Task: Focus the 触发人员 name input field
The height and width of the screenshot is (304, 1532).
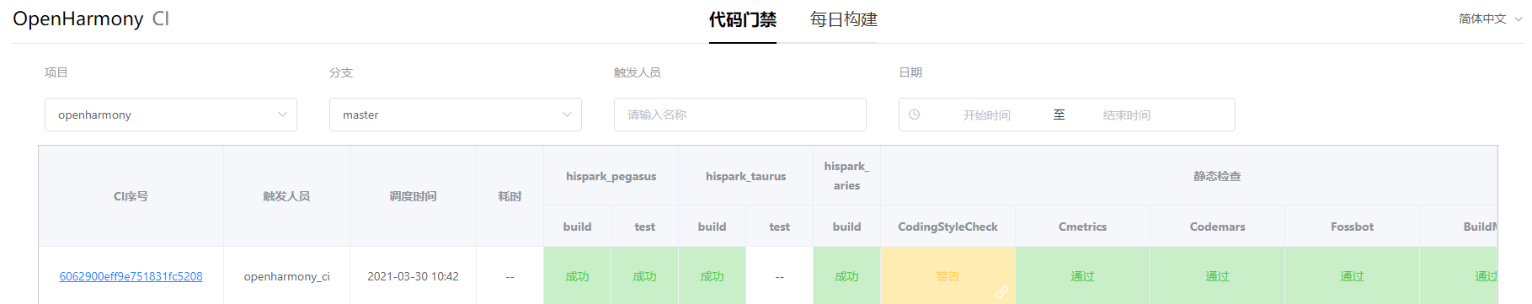Action: click(740, 115)
